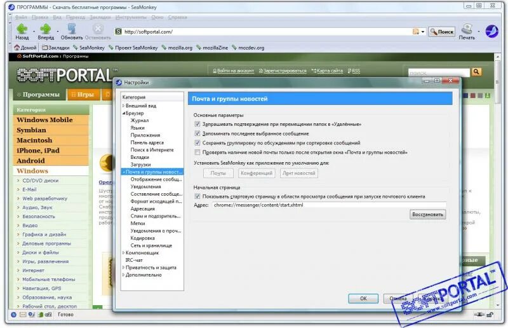Expand 'Приватность и защита' category
This screenshot has width=508, height=328.
tap(123, 268)
